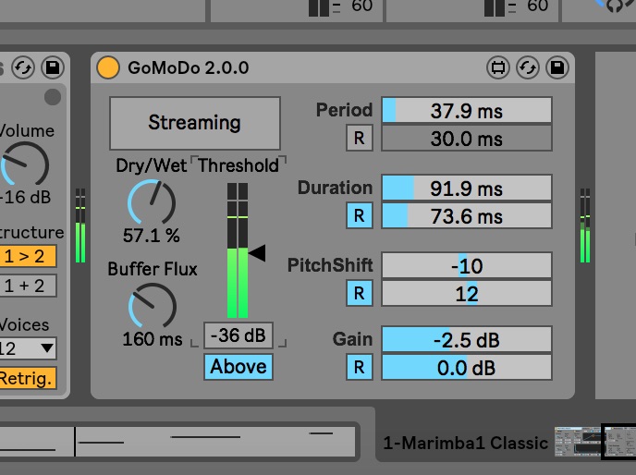Disable the Duration randomize R toggle
The width and height of the screenshot is (636, 475).
pos(358,216)
